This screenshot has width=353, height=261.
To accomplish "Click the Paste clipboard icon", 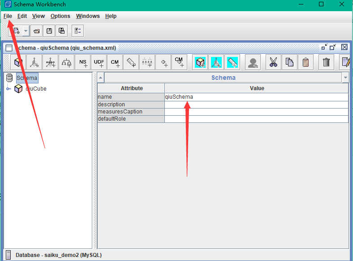I will (306, 62).
